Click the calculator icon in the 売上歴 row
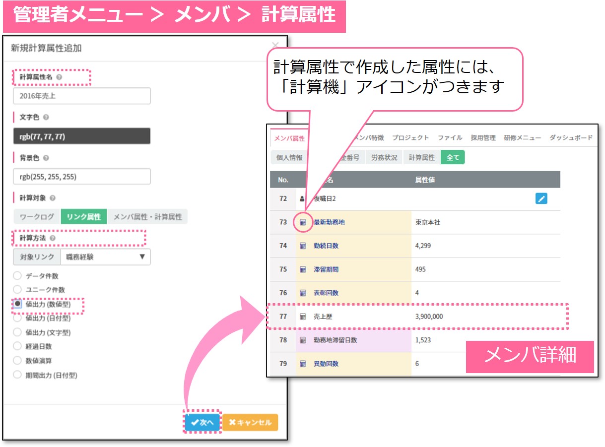Screen dimensions: 605x447 point(303,317)
